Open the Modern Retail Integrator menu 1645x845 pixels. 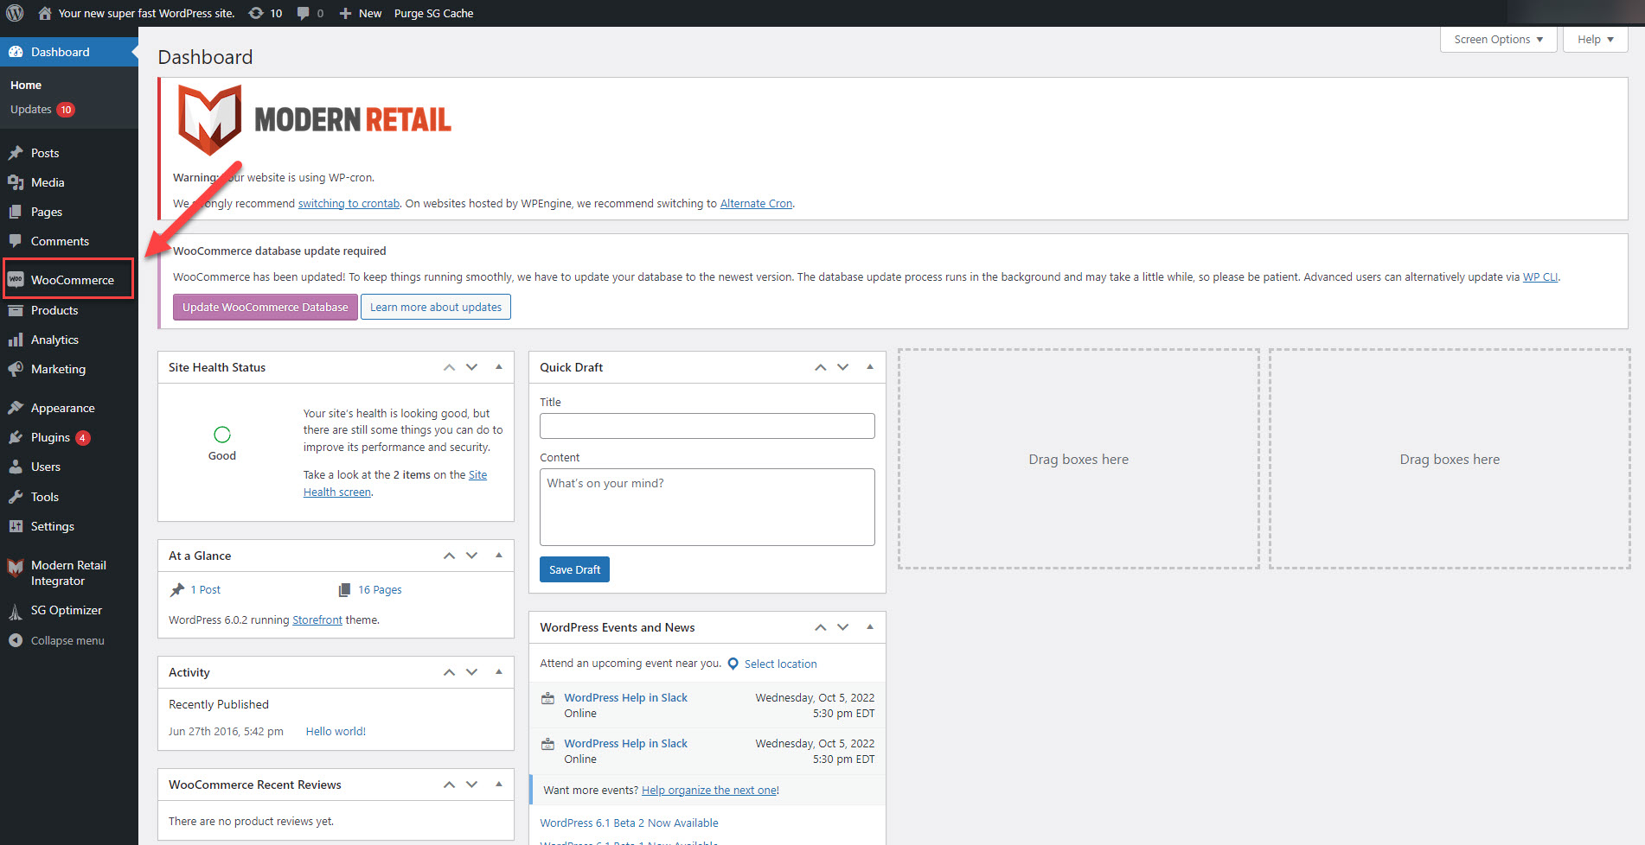click(x=69, y=573)
